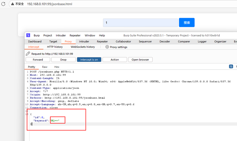Switch to the Intruder tool tab
The height and width of the screenshot is (141, 237).
point(84,41)
